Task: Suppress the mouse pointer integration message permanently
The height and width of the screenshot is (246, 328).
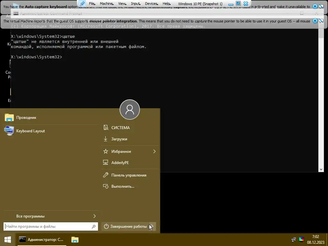Action: pos(321,21)
